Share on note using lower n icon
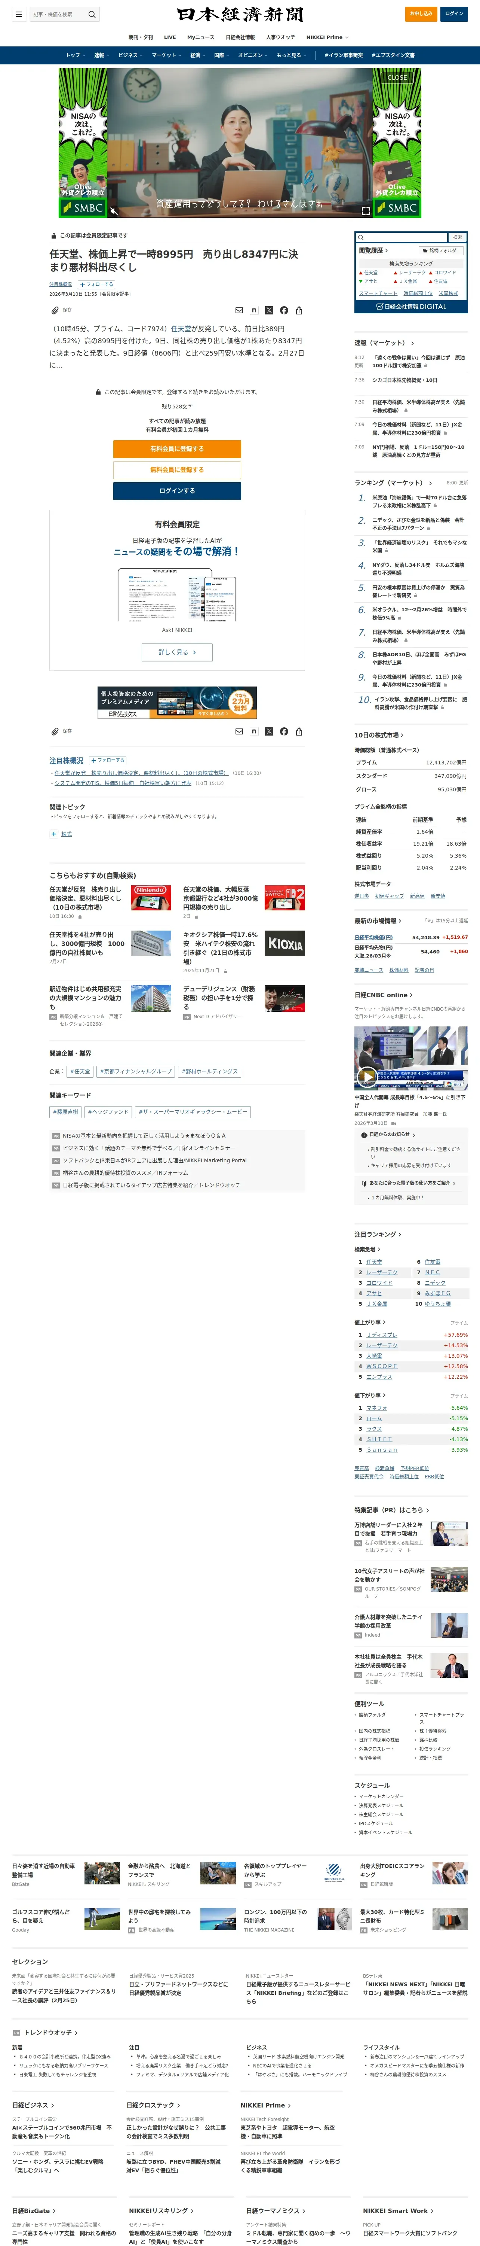480x2246 pixels. [x=254, y=731]
